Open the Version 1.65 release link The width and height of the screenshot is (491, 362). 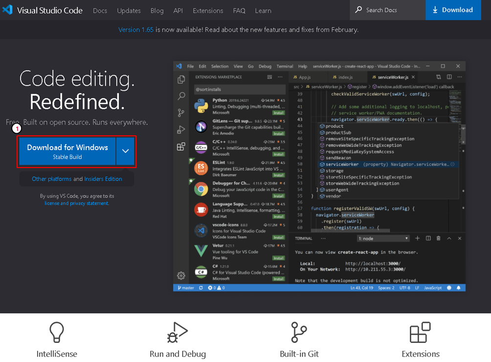click(x=135, y=30)
